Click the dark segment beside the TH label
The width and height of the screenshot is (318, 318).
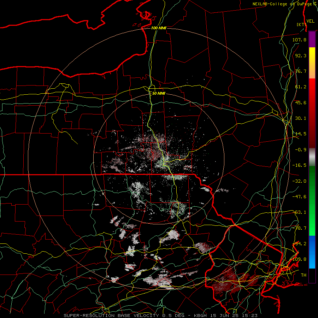pyautogui.click(x=312, y=275)
